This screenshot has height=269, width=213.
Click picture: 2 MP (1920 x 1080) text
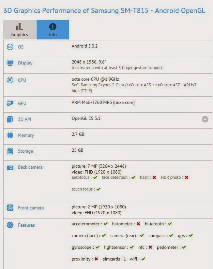[x=99, y=207]
